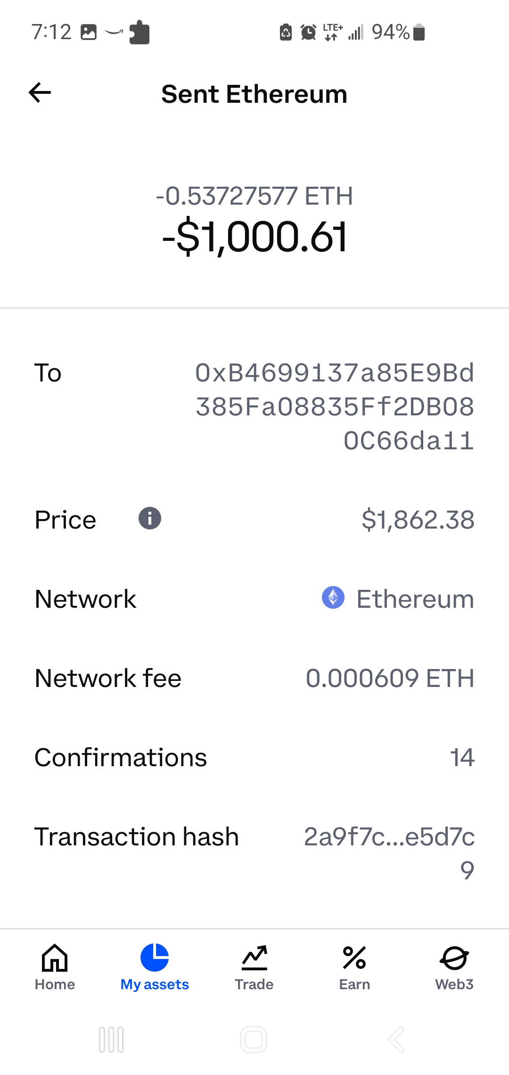Tap the gallery notification icon
Image resolution: width=509 pixels, height=1075 pixels.
point(89,33)
